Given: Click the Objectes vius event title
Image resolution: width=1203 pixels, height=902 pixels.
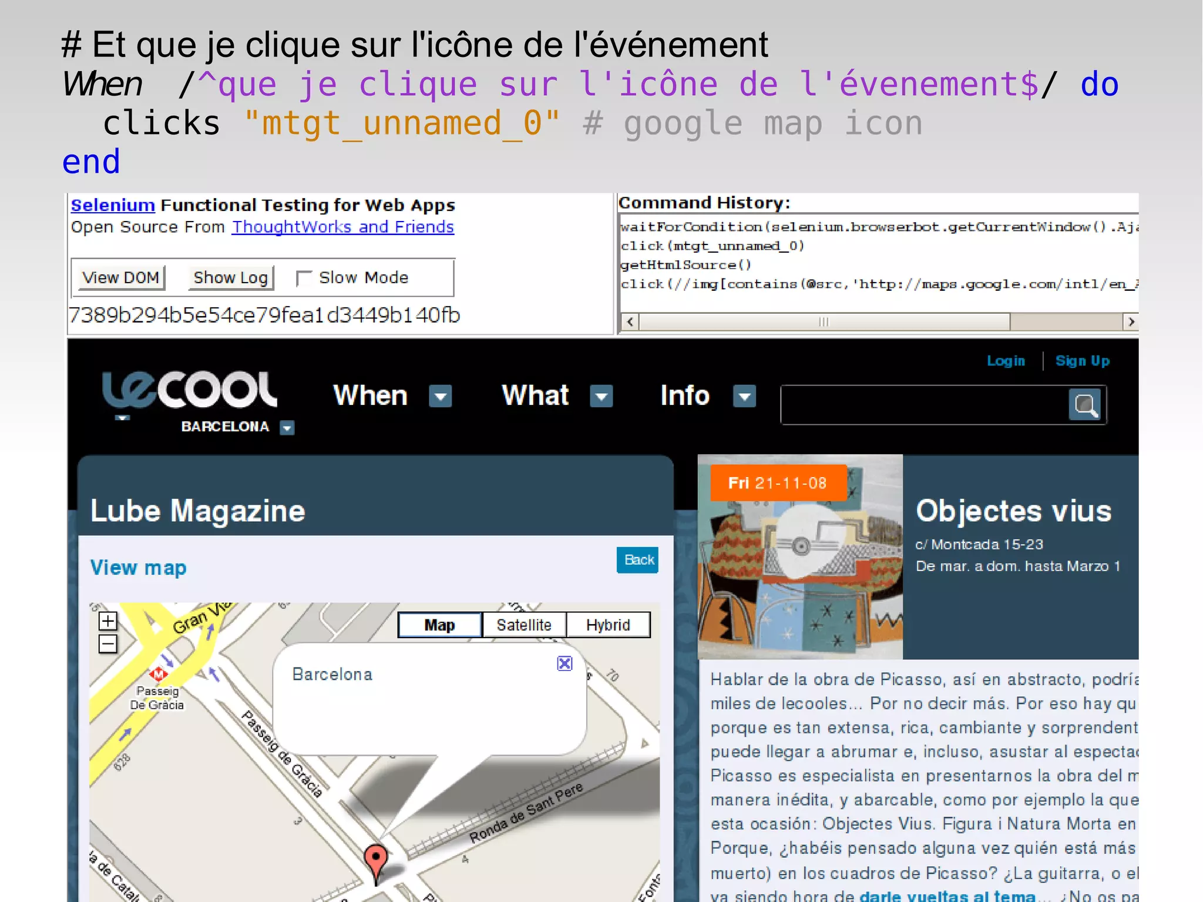Looking at the screenshot, I should pyautogui.click(x=1013, y=511).
